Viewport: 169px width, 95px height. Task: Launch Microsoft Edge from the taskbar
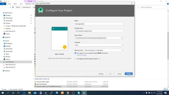pos(24,93)
